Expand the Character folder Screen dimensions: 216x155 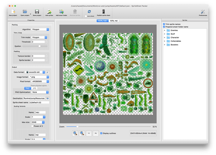click(164, 38)
